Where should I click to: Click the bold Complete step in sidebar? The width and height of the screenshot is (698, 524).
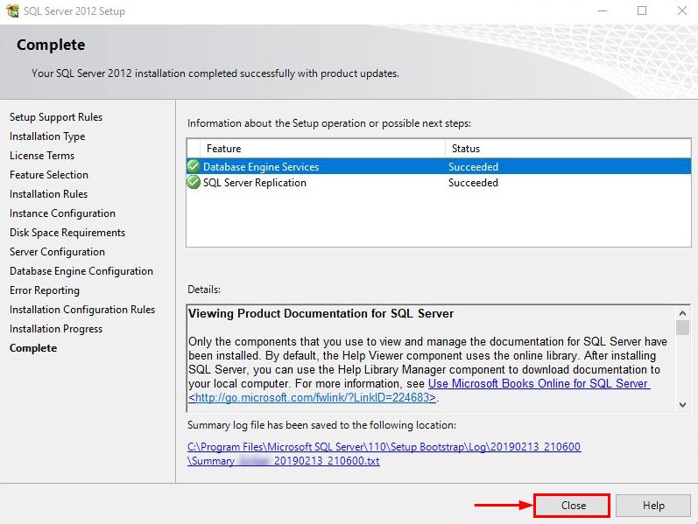pos(33,348)
